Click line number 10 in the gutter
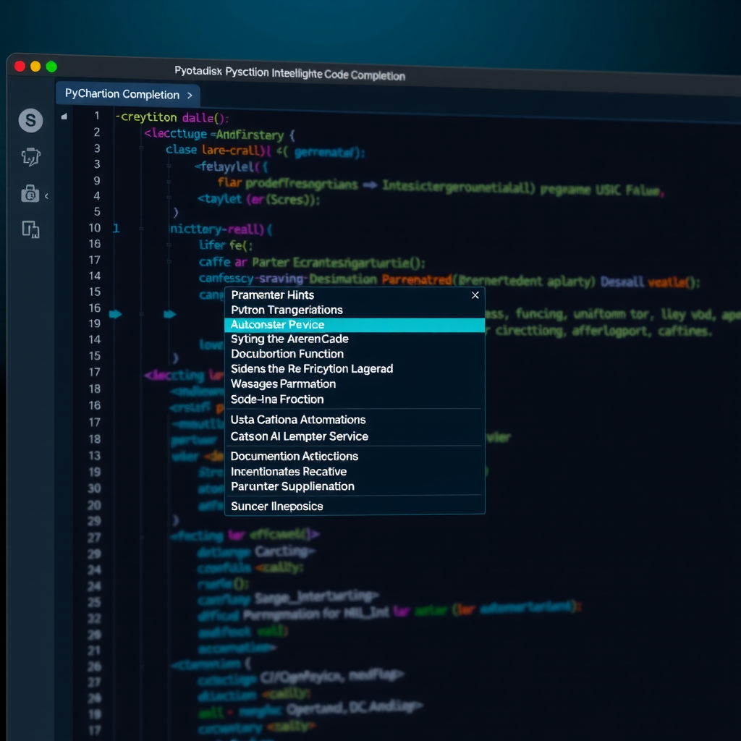741x741 pixels. pos(94,227)
